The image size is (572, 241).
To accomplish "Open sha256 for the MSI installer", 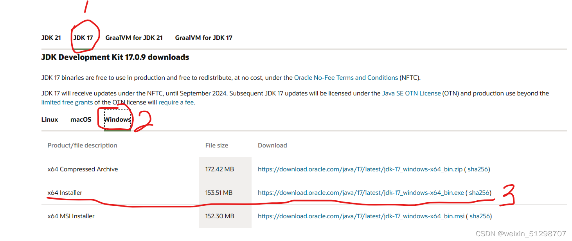I will point(480,216).
